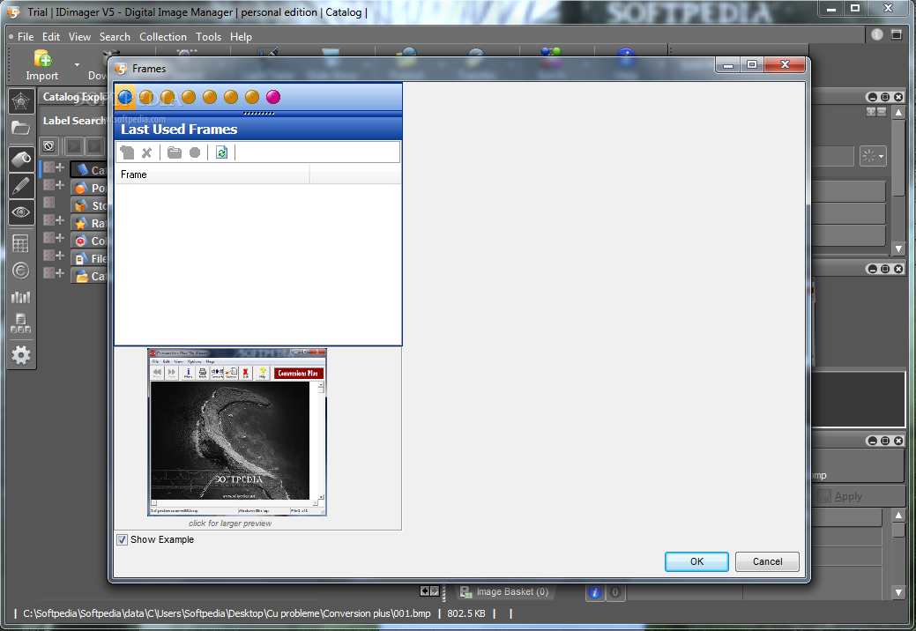Open the folder sidebar icon
Viewport: 916px width, 631px height.
[21, 128]
